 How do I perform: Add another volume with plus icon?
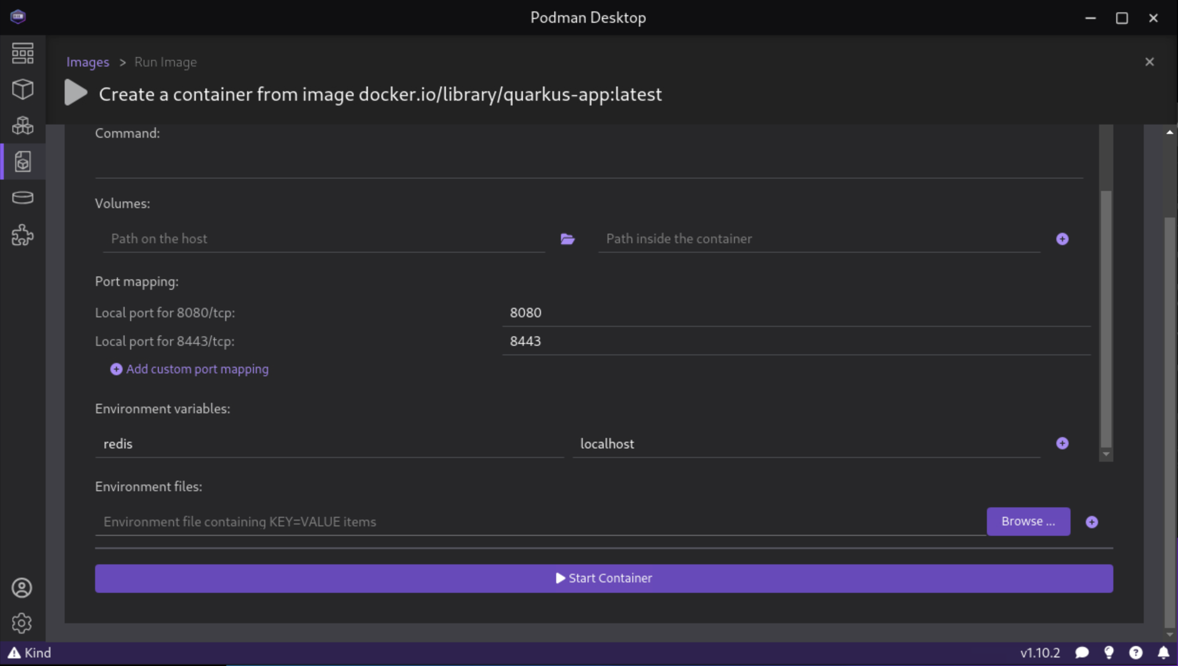click(1062, 239)
